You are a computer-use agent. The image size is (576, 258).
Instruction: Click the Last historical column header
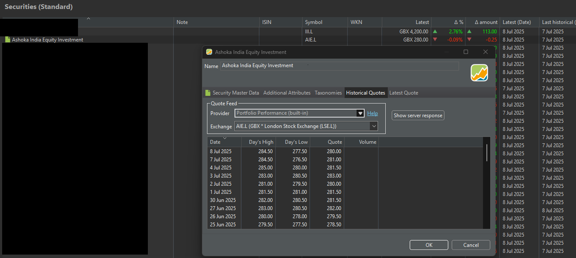pos(558,22)
